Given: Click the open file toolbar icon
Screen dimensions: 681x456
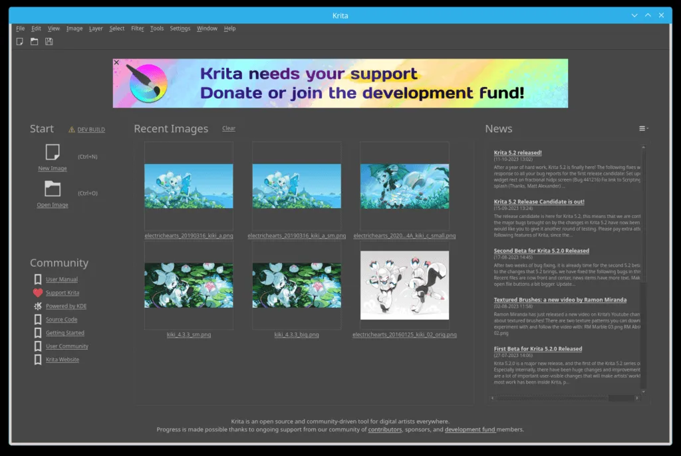Looking at the screenshot, I should pyautogui.click(x=34, y=42).
